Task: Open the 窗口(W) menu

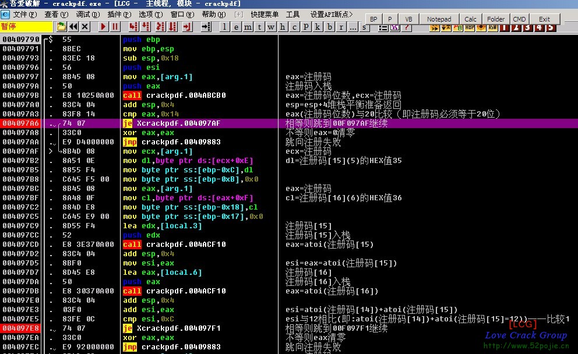Action: click(182, 15)
